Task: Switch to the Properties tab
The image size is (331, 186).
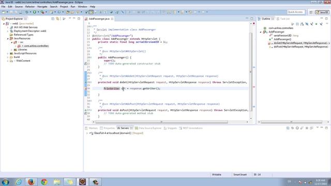Action: pos(108,128)
